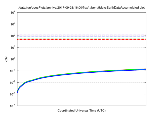Click the purple dashed threshold line

pos(82,35)
